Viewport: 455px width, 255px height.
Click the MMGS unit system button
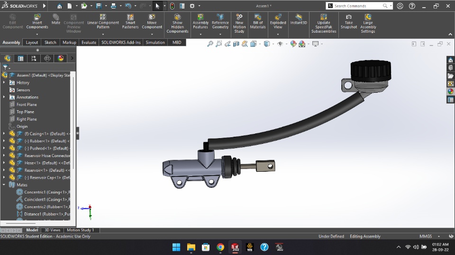pyautogui.click(x=426, y=237)
